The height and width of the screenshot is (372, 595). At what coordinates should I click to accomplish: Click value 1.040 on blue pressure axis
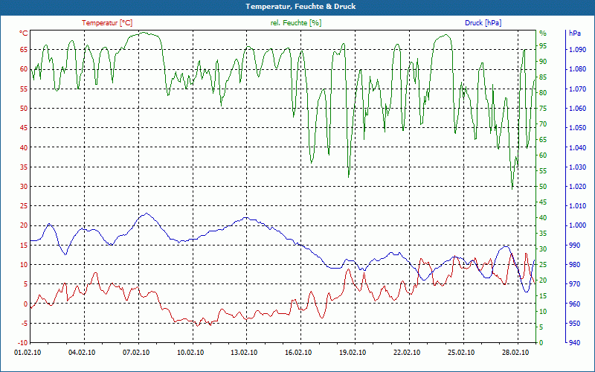[x=577, y=147]
